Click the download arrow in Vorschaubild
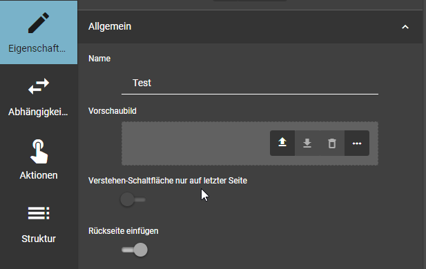This screenshot has width=426, height=269. coord(307,143)
